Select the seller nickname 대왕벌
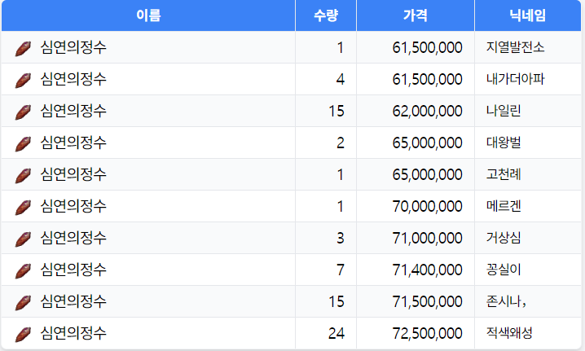585x351 pixels. click(504, 143)
